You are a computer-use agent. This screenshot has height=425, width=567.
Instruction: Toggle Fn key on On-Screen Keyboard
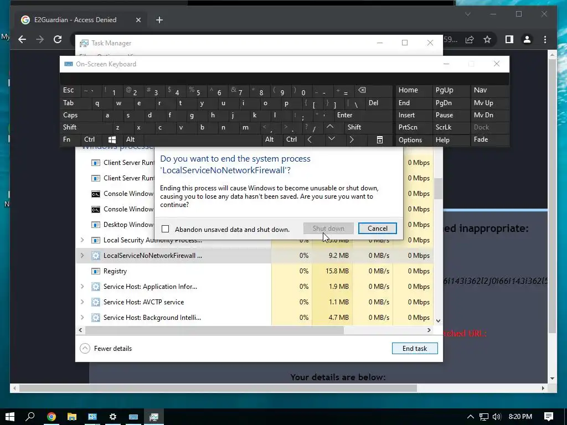coord(70,139)
